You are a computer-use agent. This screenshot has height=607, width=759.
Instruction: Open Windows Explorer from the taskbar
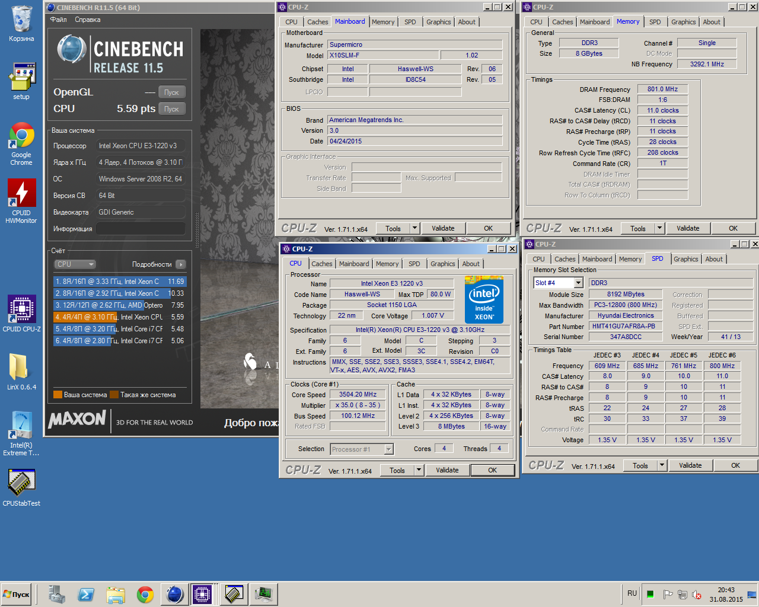(x=116, y=595)
